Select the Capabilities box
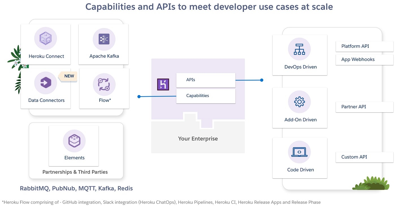Viewport: 396px width, 208px height. [206, 96]
